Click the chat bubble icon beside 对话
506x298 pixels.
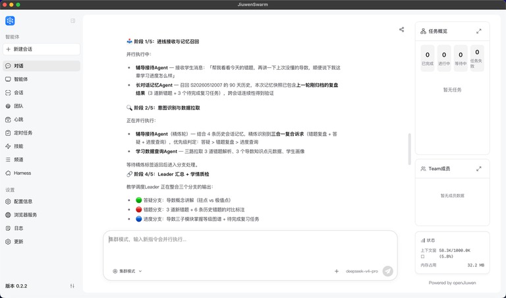tap(8, 66)
